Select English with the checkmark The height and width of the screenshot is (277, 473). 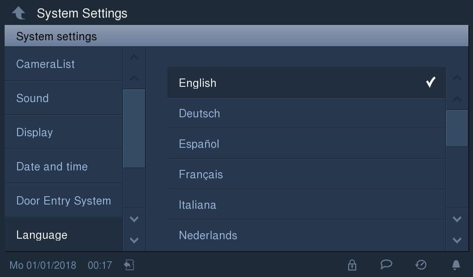coord(306,83)
